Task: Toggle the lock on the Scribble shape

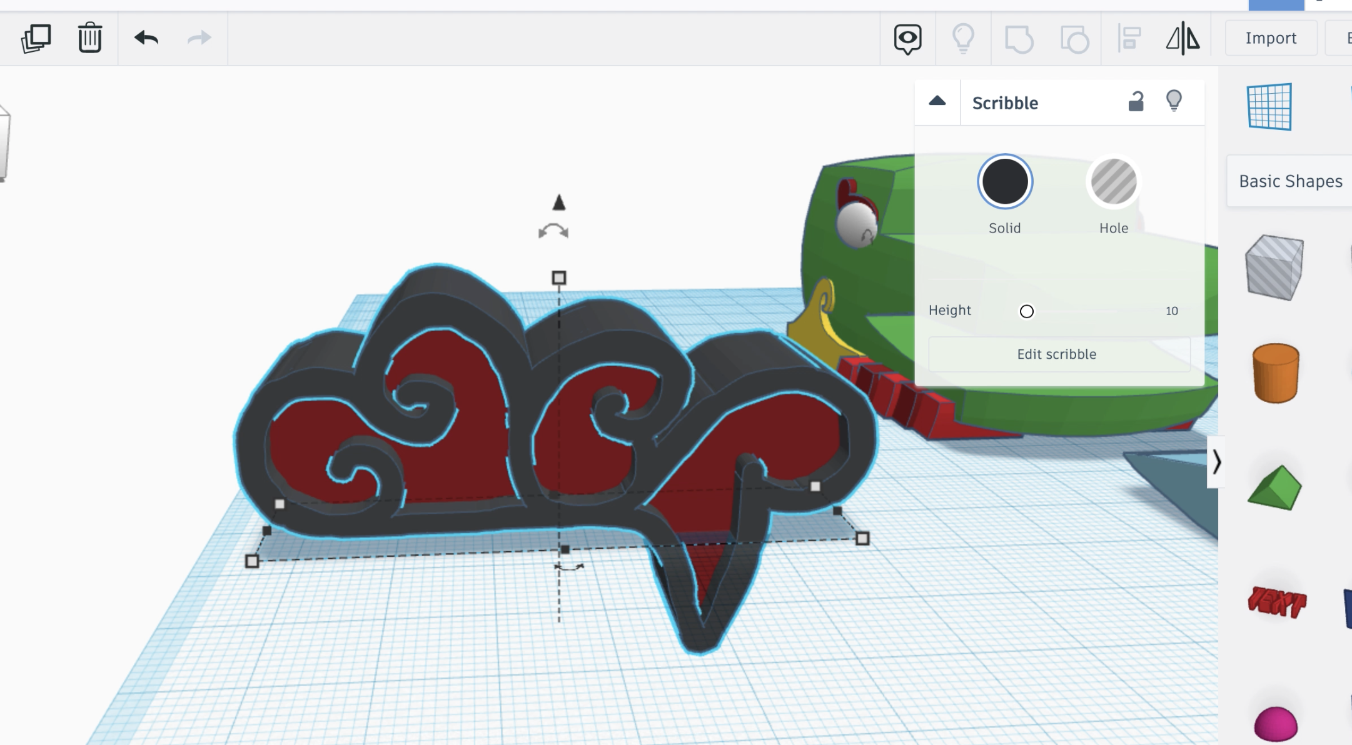Action: (1136, 101)
